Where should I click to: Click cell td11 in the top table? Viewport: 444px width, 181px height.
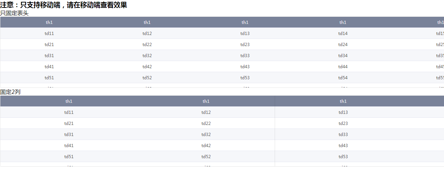[x=49, y=34]
